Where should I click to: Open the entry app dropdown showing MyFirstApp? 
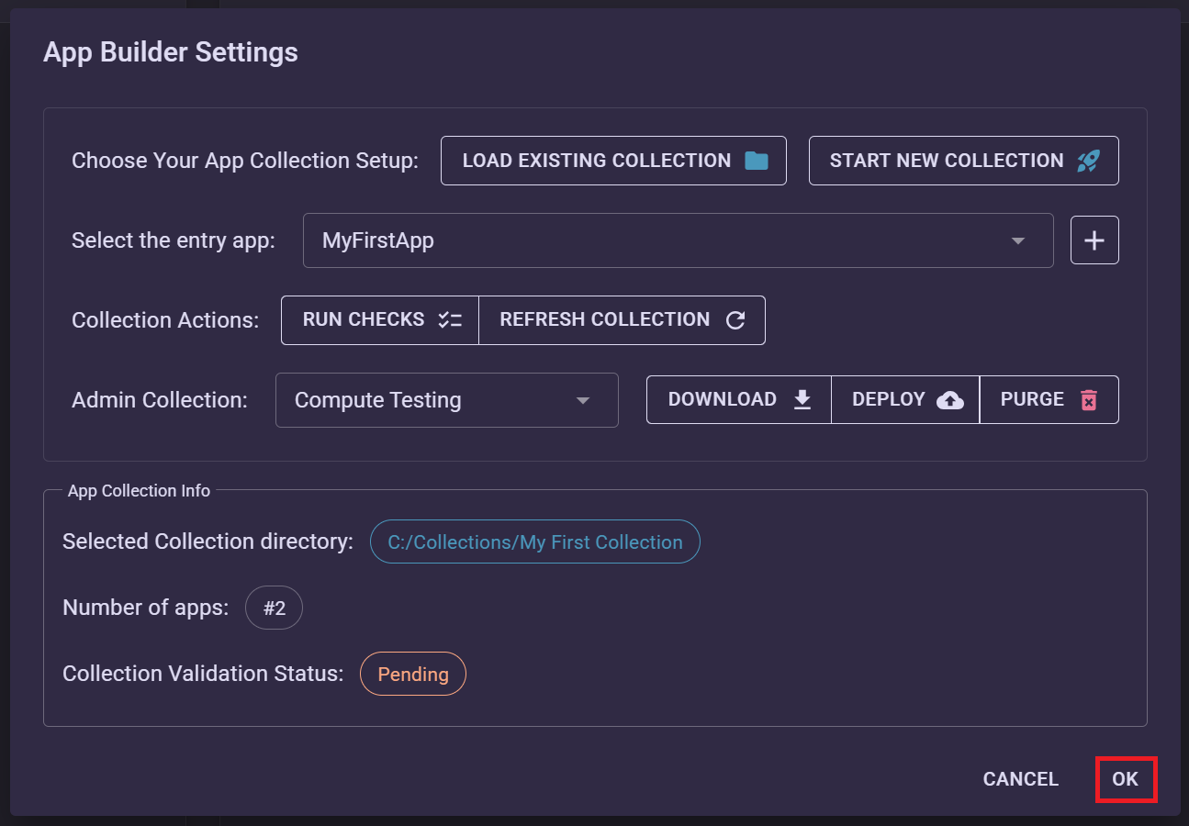coord(1017,240)
